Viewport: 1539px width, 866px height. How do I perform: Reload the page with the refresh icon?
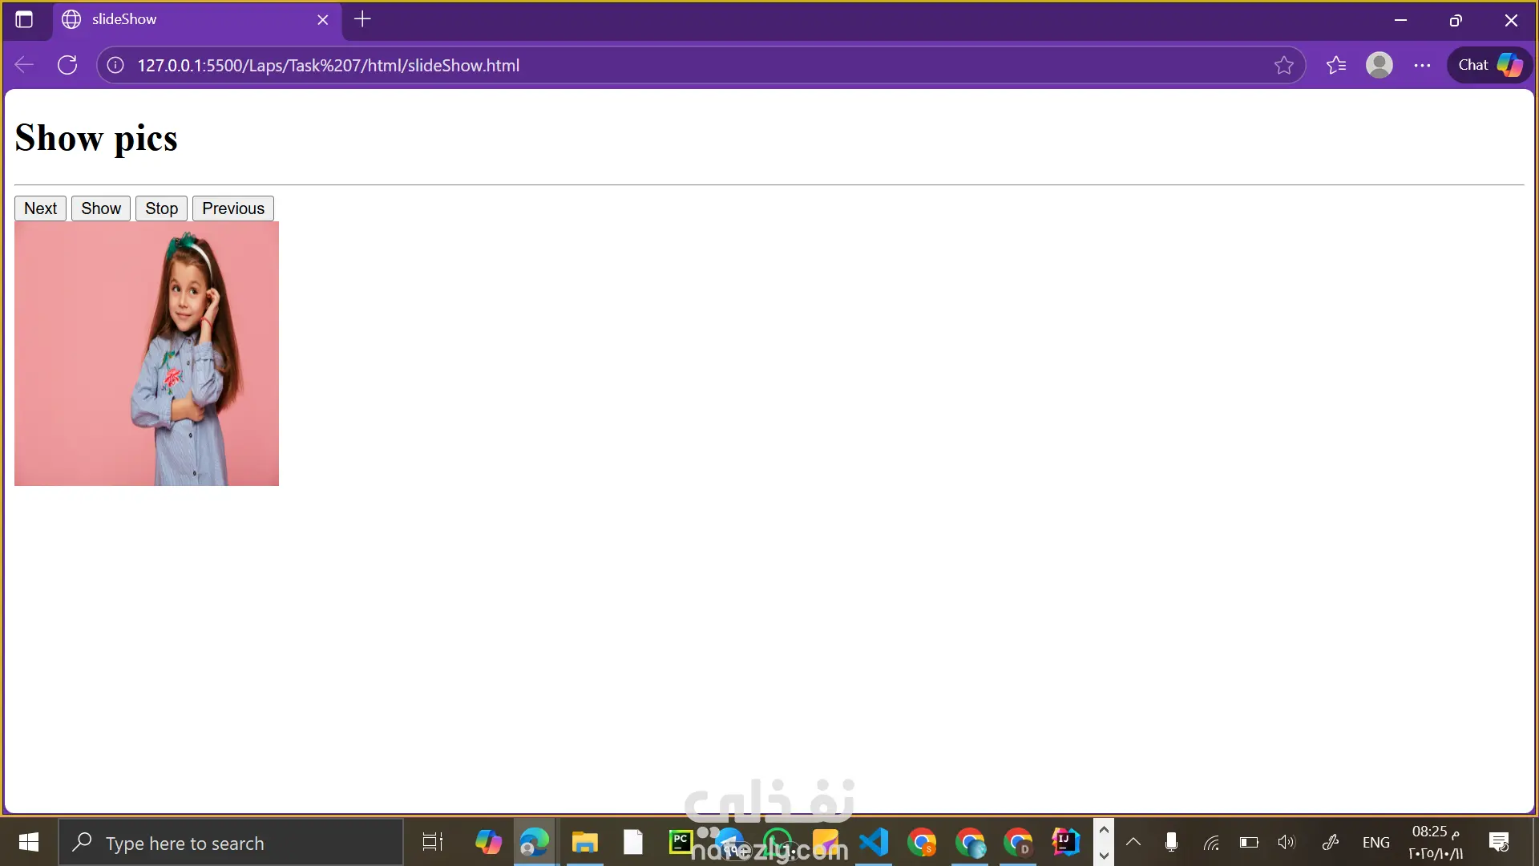point(67,65)
